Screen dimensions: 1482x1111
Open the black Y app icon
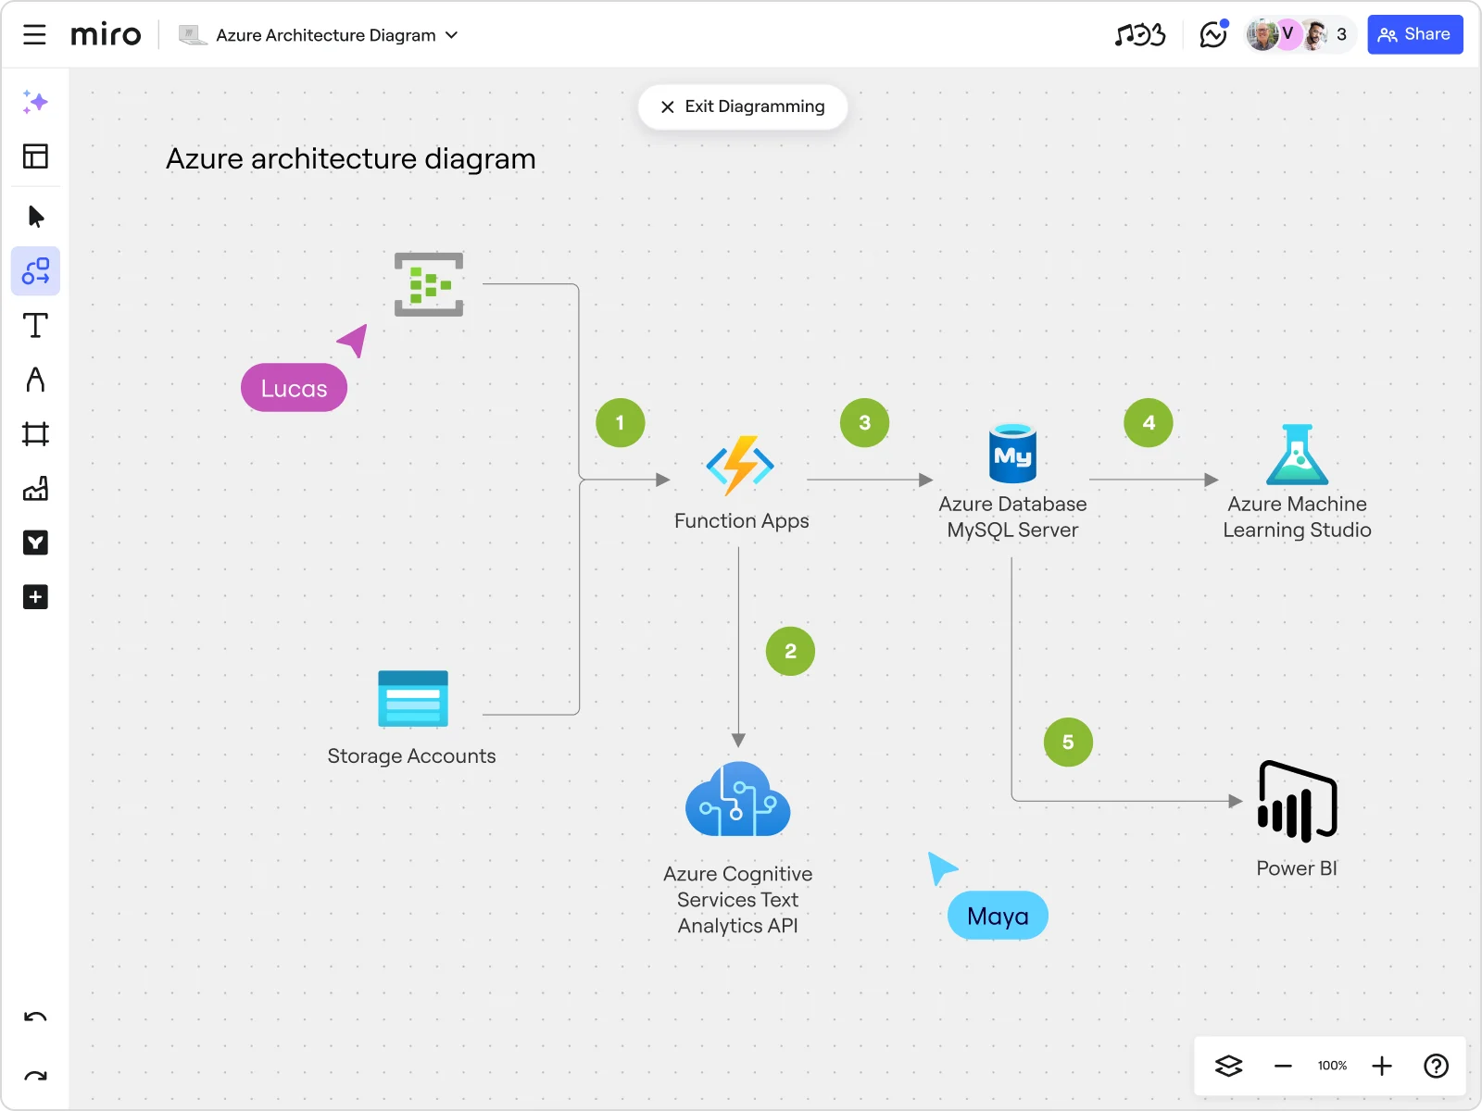coord(35,543)
